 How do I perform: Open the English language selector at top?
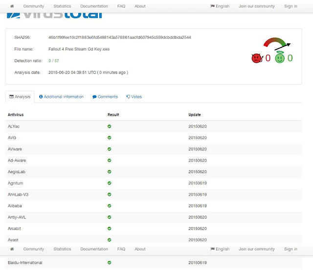click(x=220, y=6)
